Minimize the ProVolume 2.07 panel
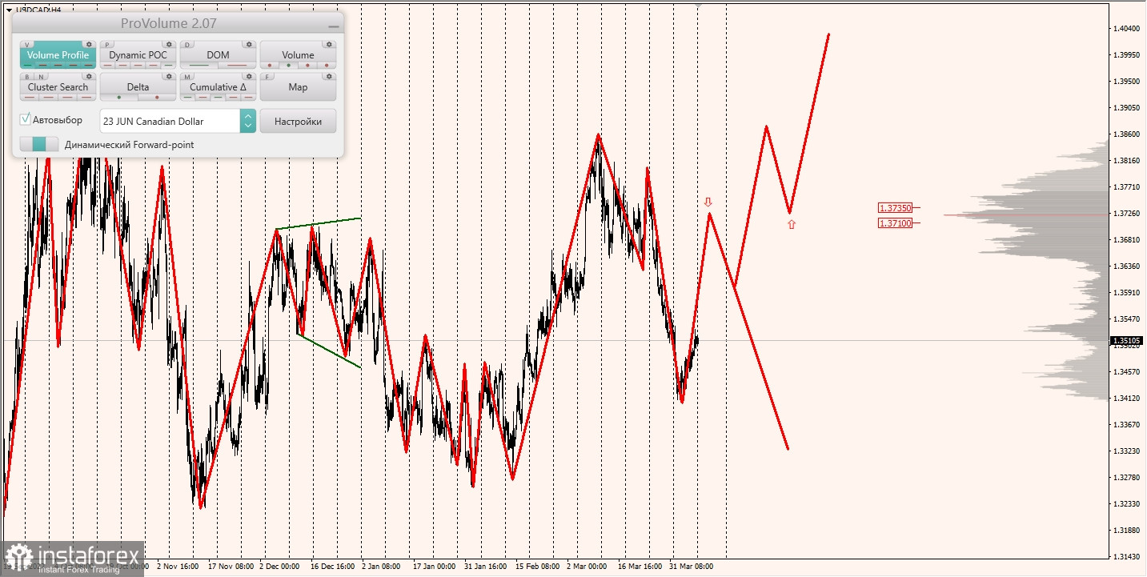 [x=334, y=26]
